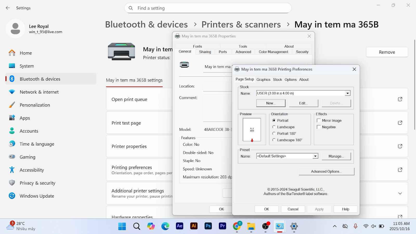Screen dimensions: 416x234
Task: Open Accessibility icon in sidebar
Action: [x=12, y=170]
